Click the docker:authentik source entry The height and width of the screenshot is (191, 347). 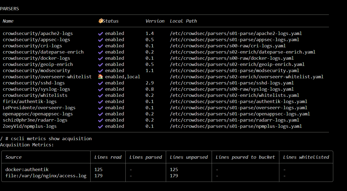pyautogui.click(x=27, y=170)
